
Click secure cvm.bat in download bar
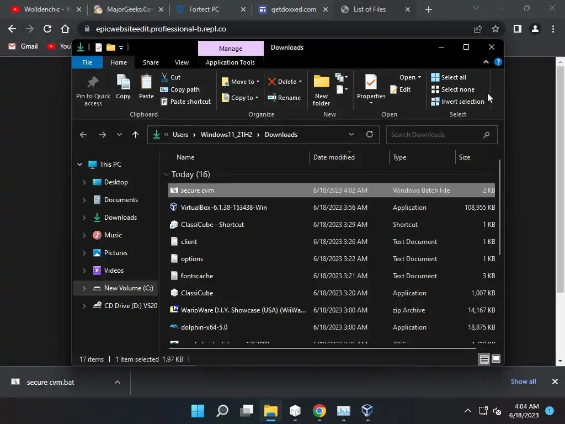50,382
